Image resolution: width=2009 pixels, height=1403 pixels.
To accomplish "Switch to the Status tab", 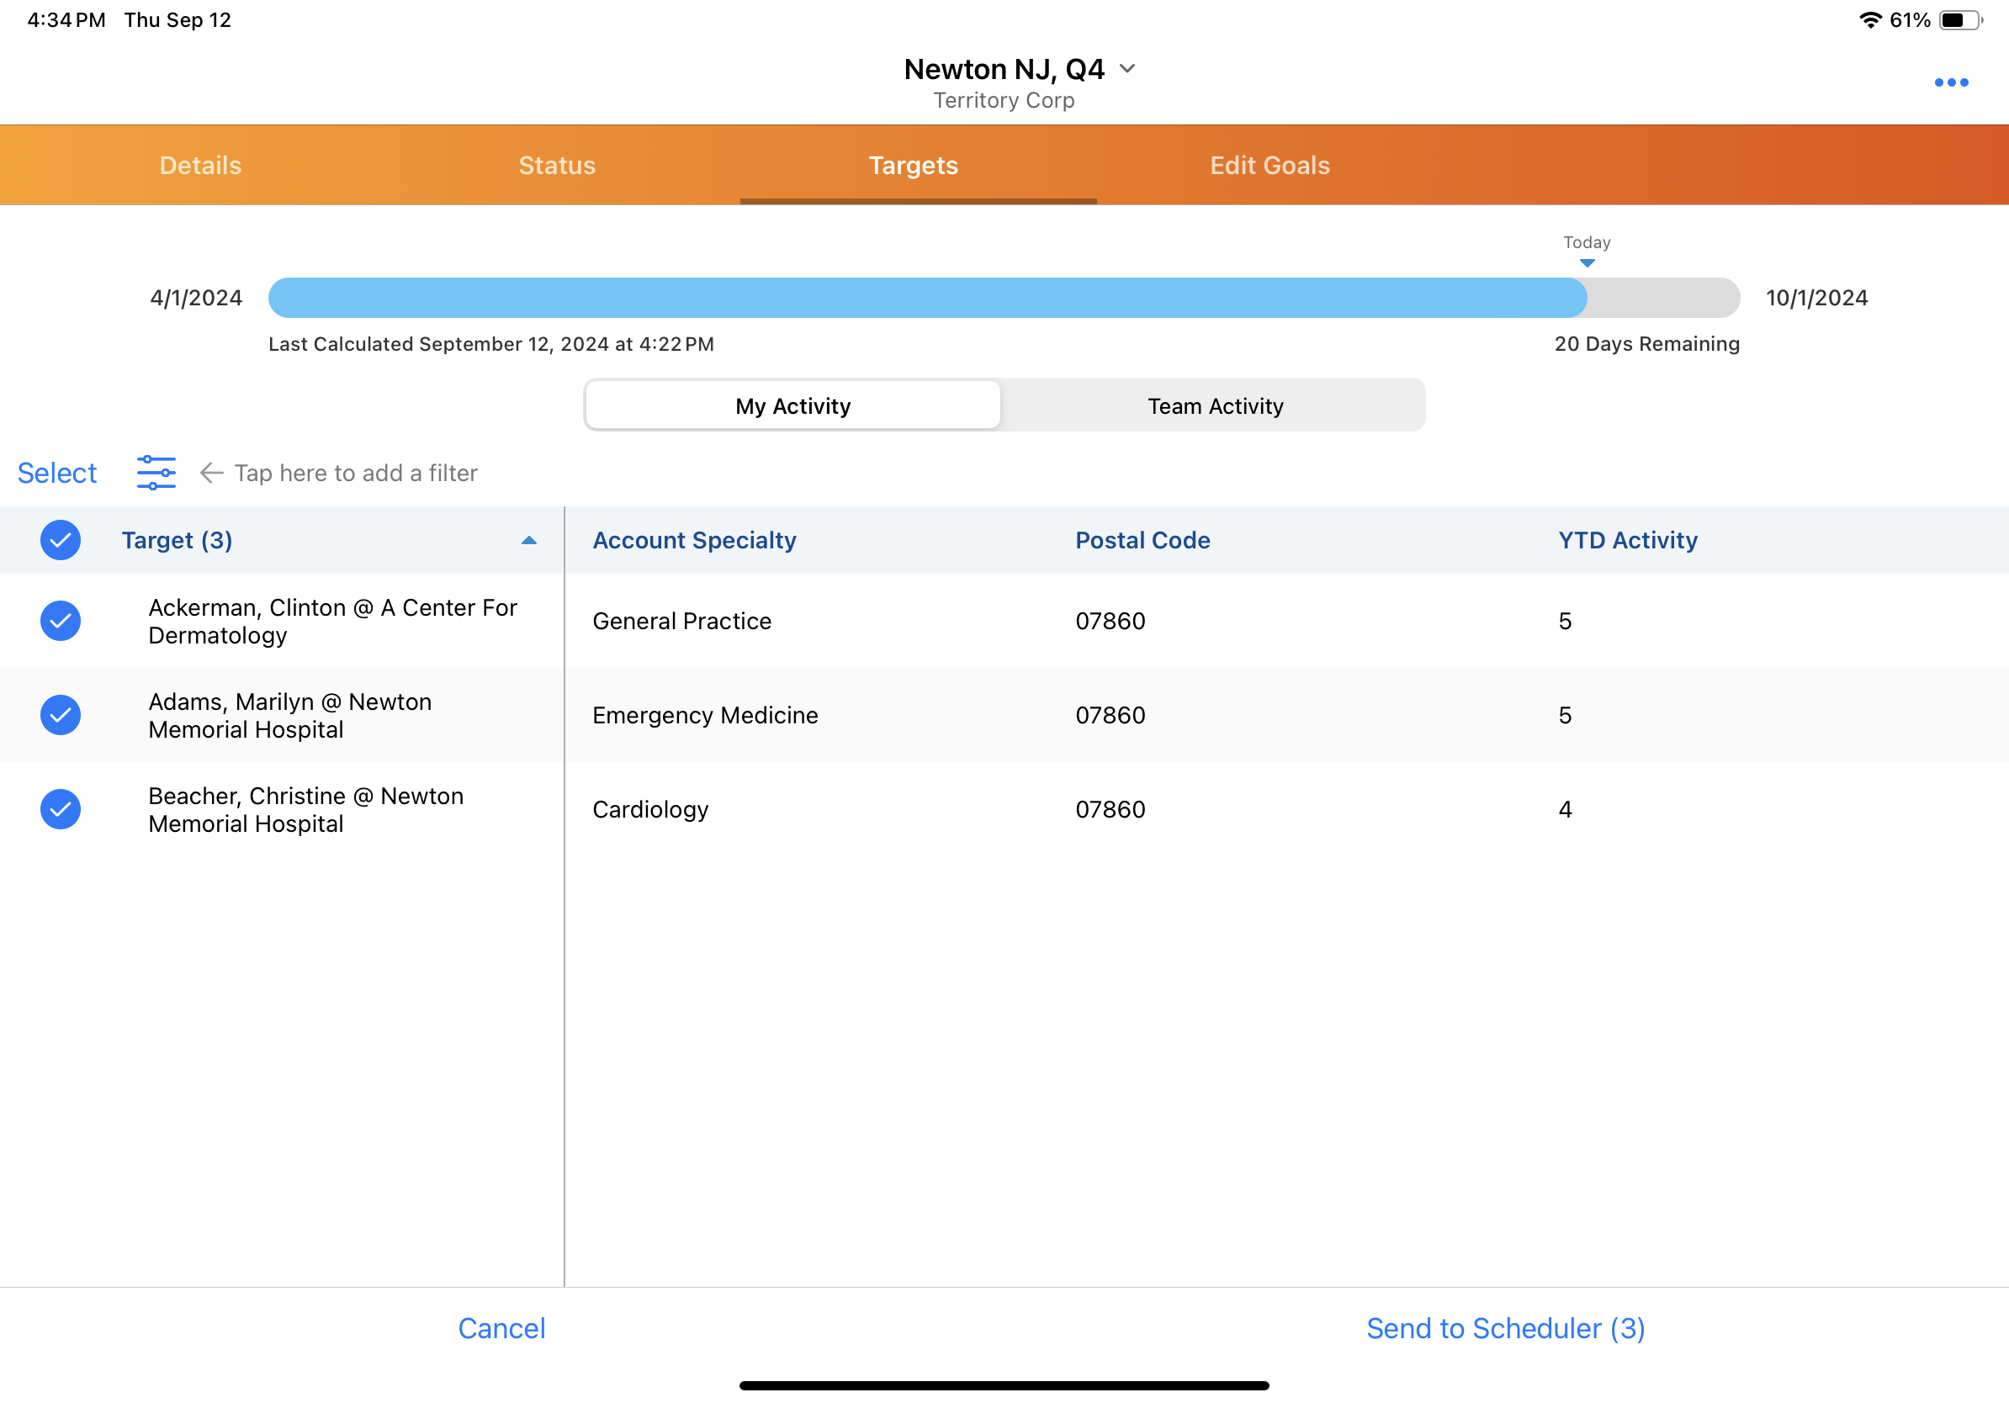I will coord(556,166).
